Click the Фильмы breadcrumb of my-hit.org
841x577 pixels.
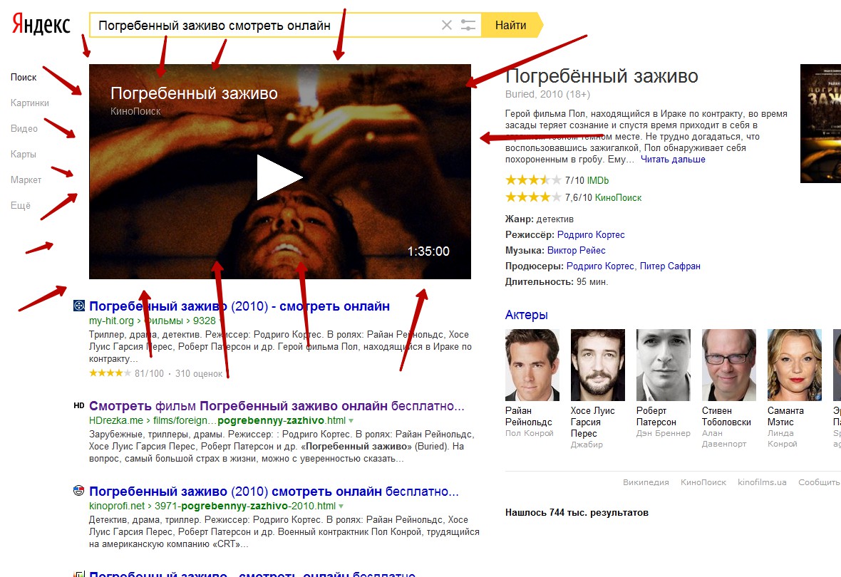click(163, 321)
